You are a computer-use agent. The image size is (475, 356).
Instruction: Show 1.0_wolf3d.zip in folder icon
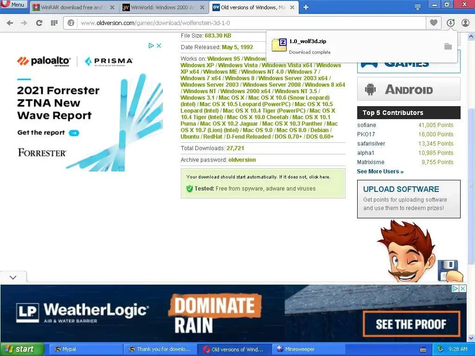pos(448,46)
